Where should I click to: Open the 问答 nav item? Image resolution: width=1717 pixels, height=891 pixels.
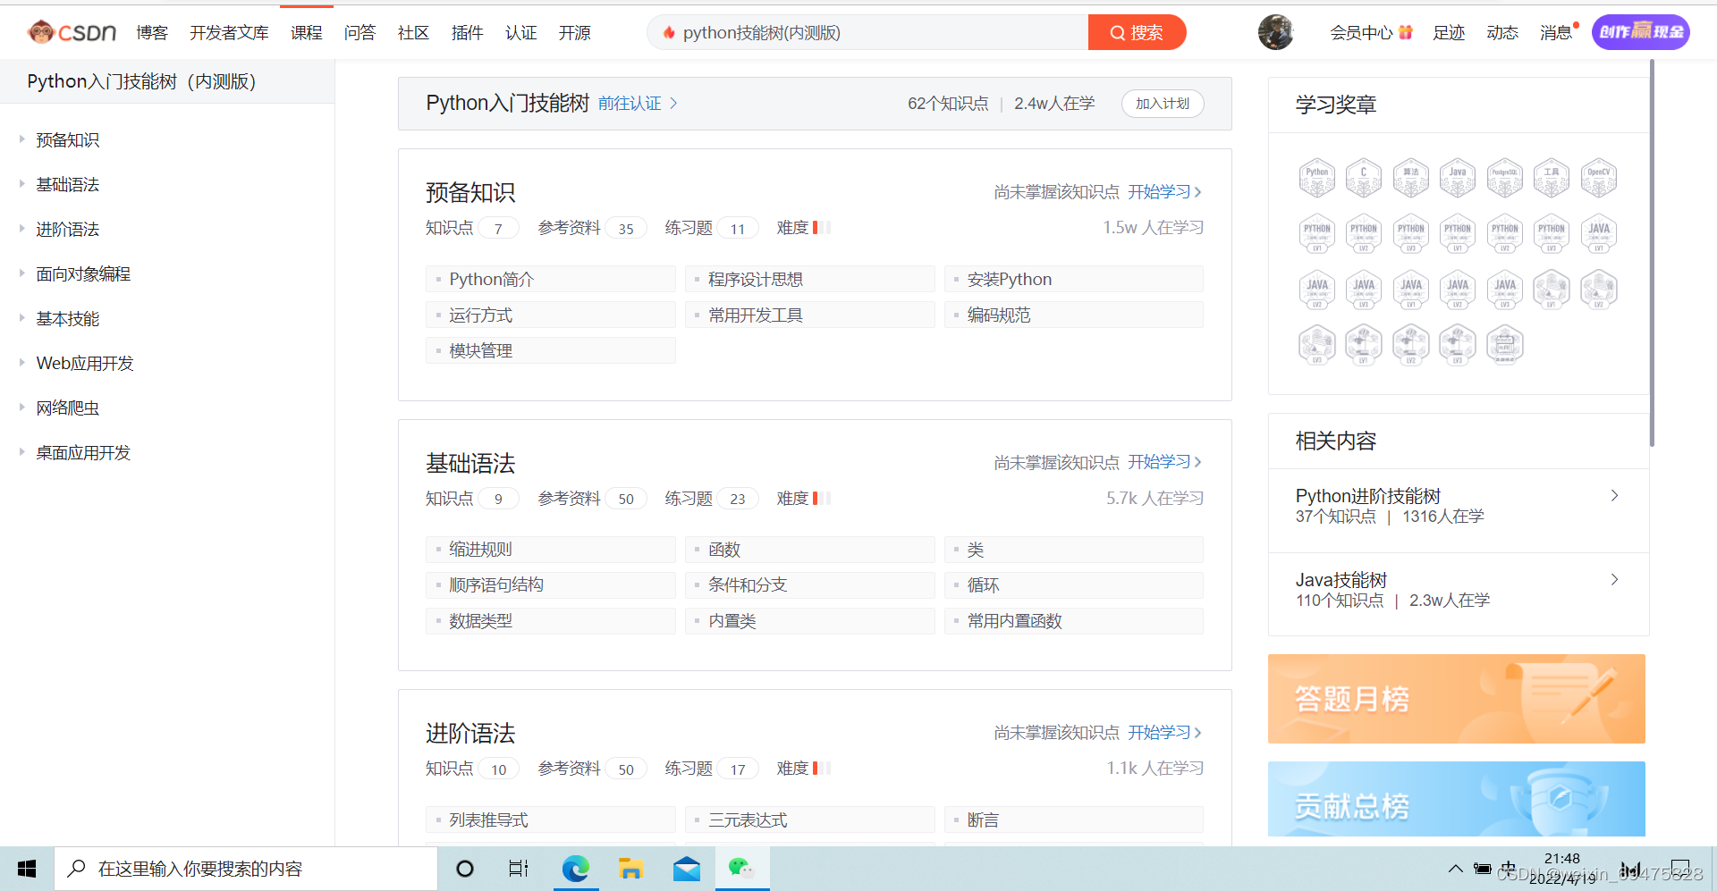tap(359, 33)
